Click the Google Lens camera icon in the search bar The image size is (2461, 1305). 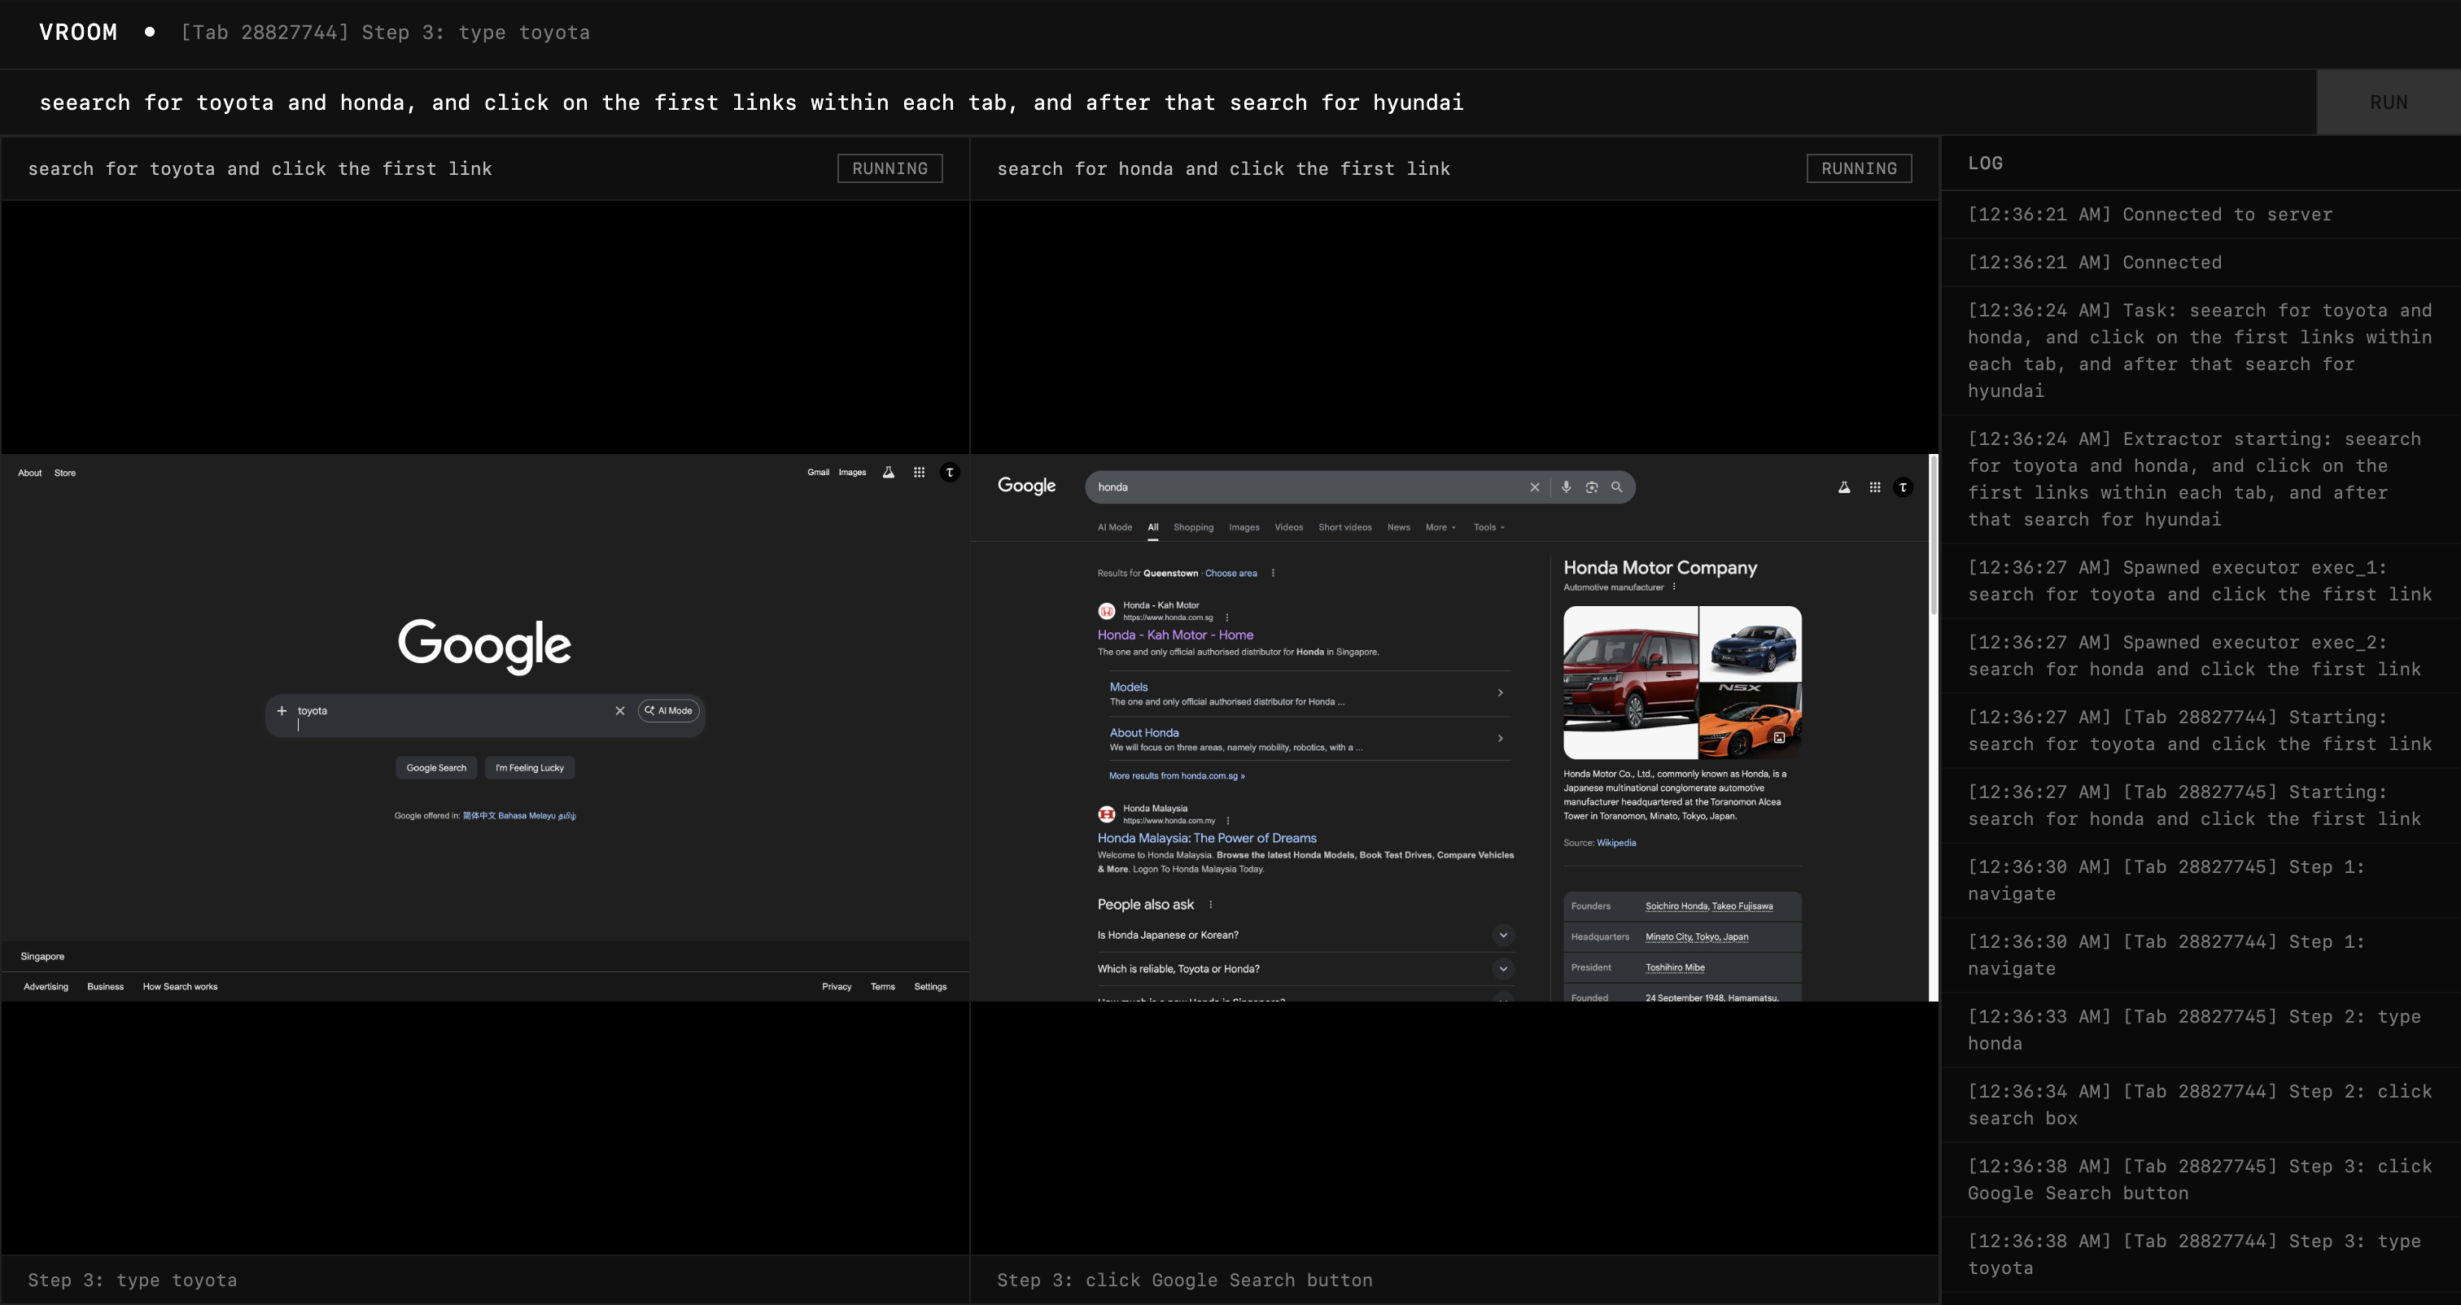click(1592, 487)
